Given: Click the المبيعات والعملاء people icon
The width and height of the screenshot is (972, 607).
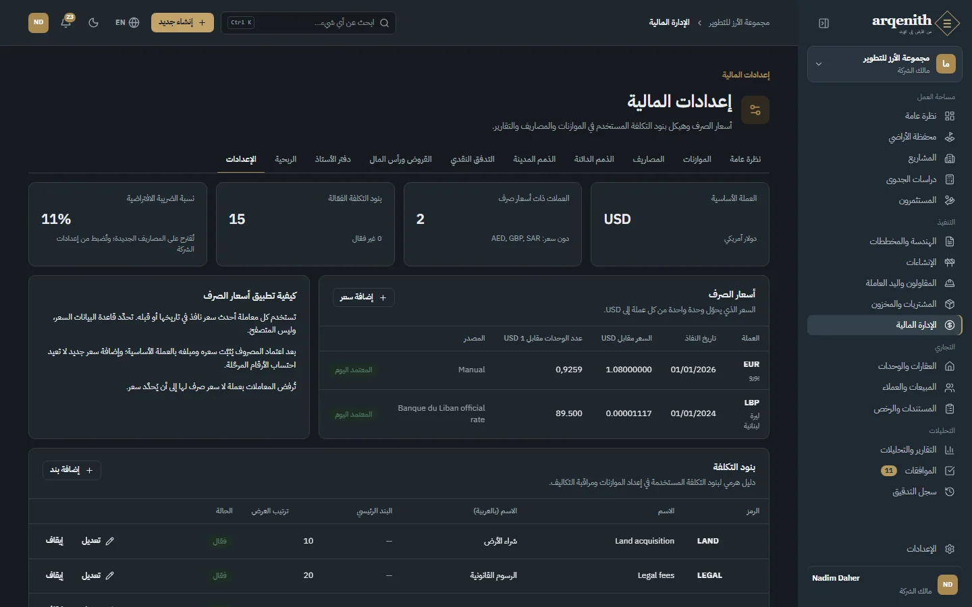Looking at the screenshot, I should tap(950, 387).
